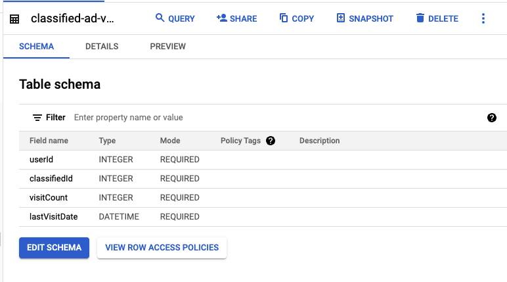Open the three-dot more actions menu
The width and height of the screenshot is (507, 282).
click(483, 18)
